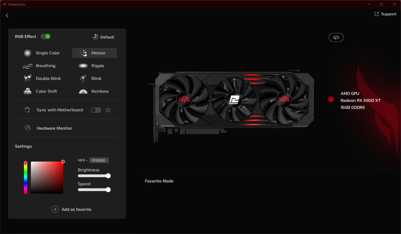Go back using the arrow icon
The width and height of the screenshot is (401, 234).
click(7, 16)
